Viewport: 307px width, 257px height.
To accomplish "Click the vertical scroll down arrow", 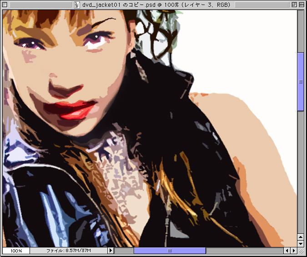I will point(301,243).
